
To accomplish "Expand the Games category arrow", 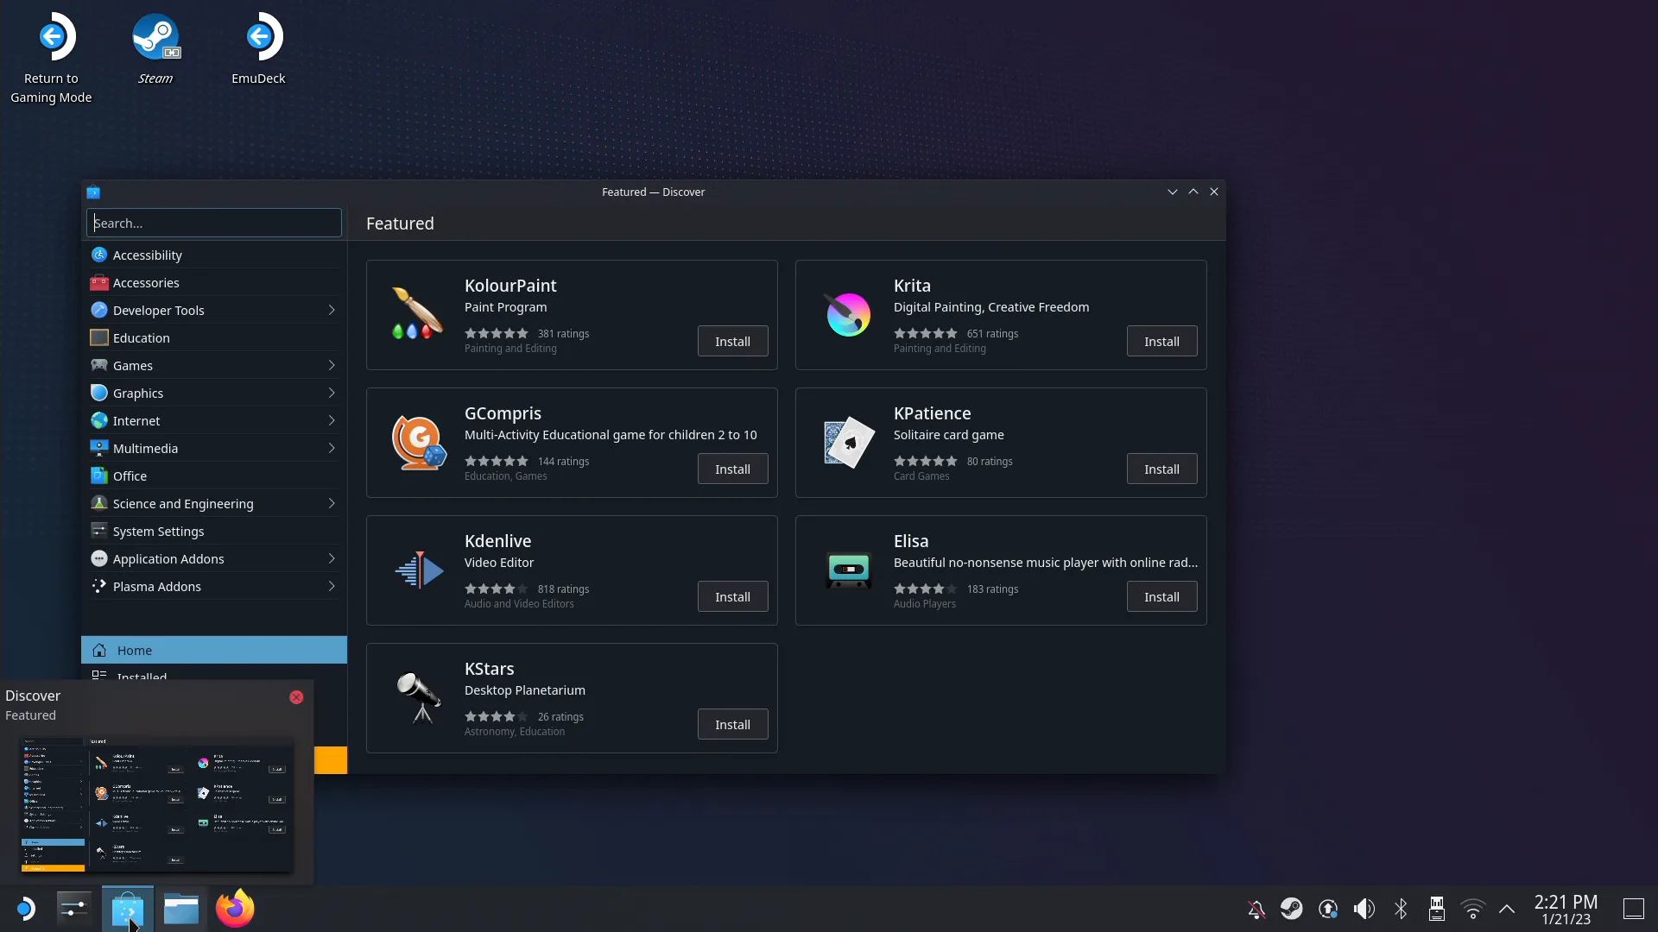I will 332,365.
